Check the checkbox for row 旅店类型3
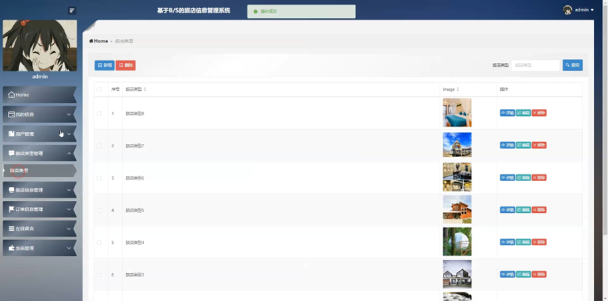 (99, 274)
